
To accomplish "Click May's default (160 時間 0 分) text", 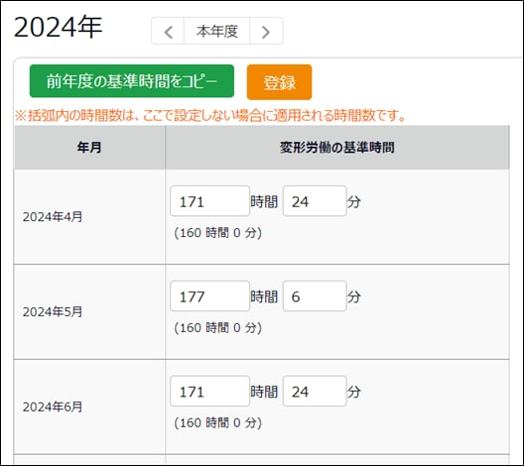I will tap(218, 327).
